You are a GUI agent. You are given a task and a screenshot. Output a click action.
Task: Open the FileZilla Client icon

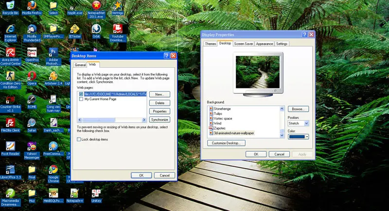pos(10,125)
